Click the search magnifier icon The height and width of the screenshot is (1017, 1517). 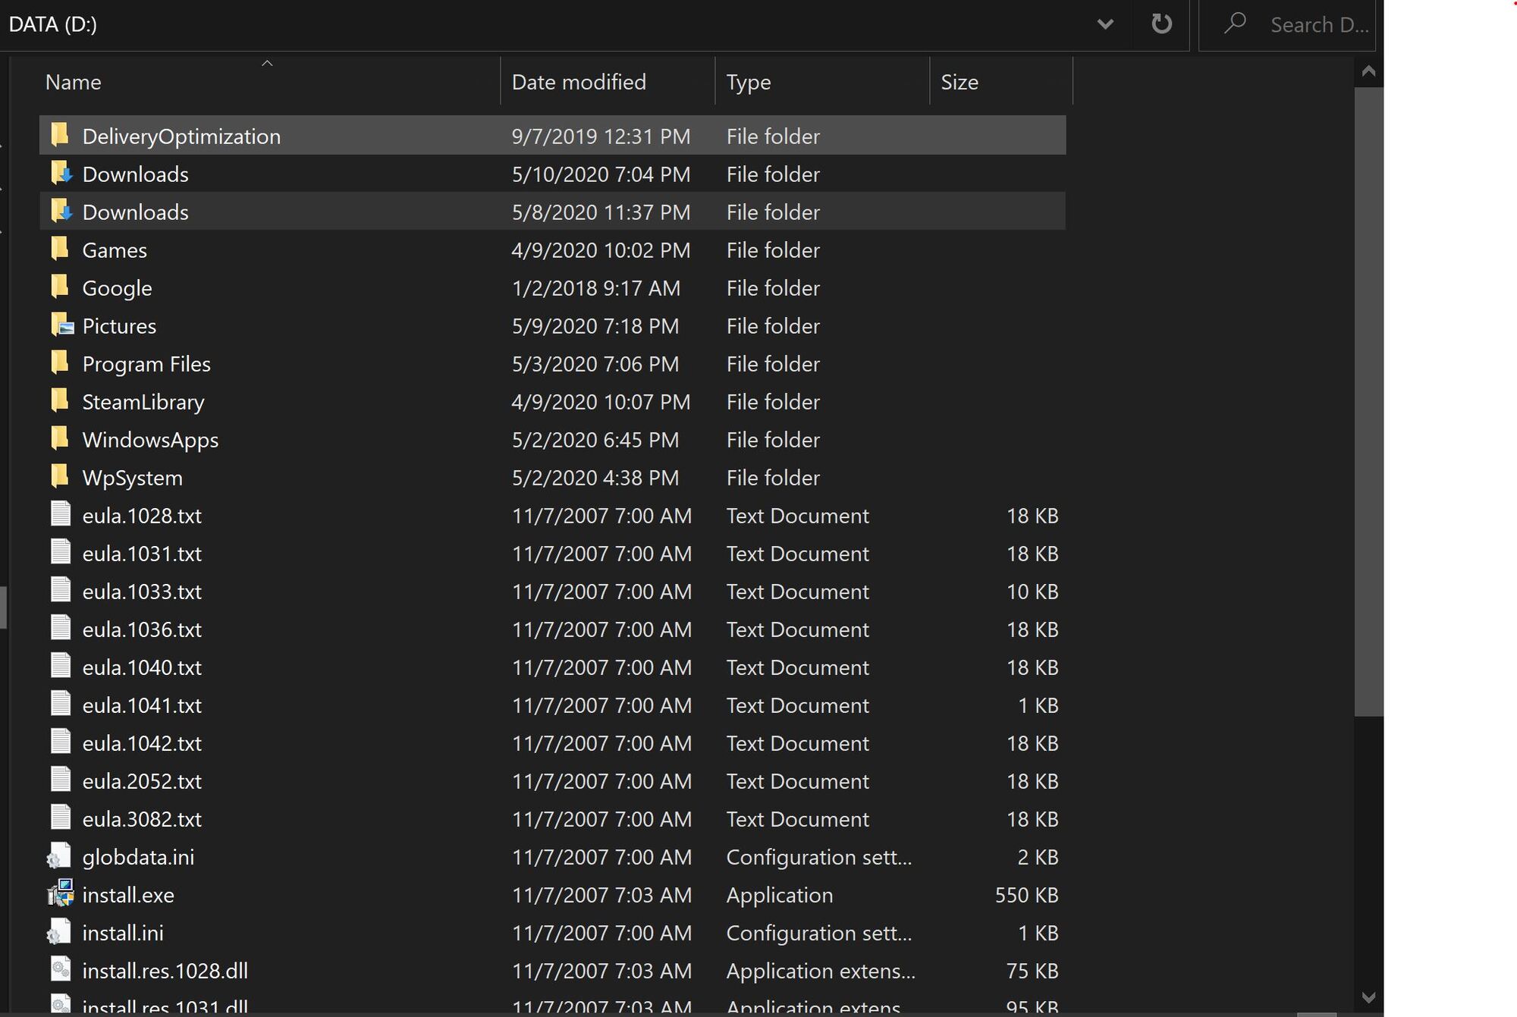click(1235, 24)
